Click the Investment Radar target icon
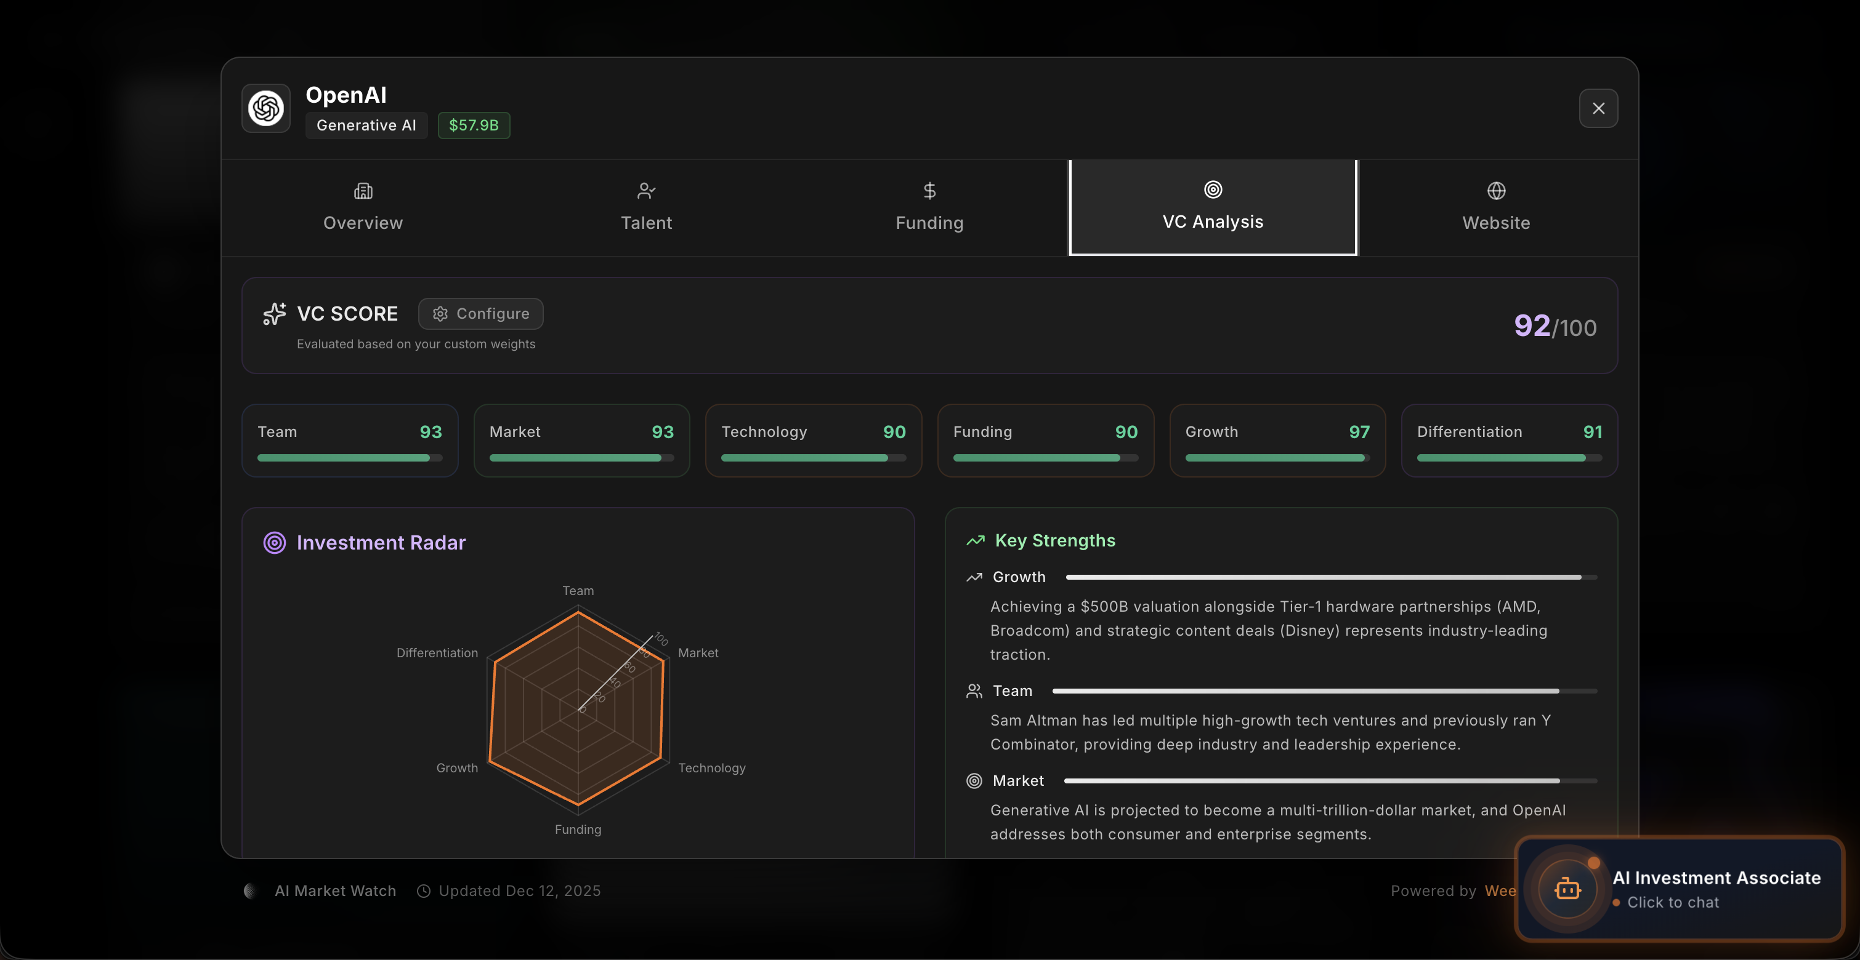Screen dimensions: 1860x960 [x=274, y=542]
